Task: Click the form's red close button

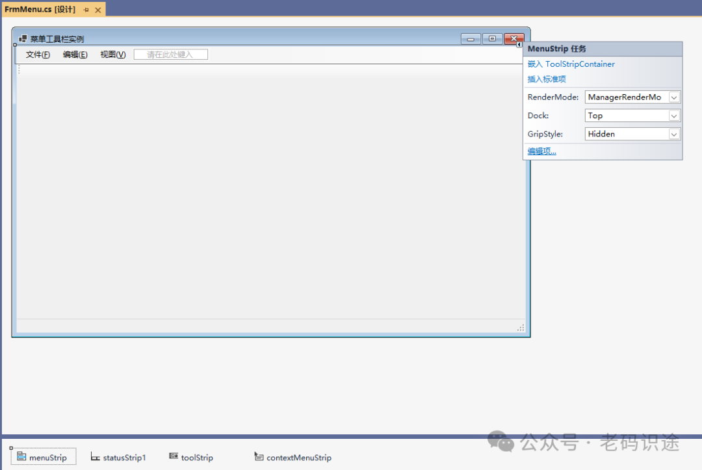Action: (x=513, y=38)
